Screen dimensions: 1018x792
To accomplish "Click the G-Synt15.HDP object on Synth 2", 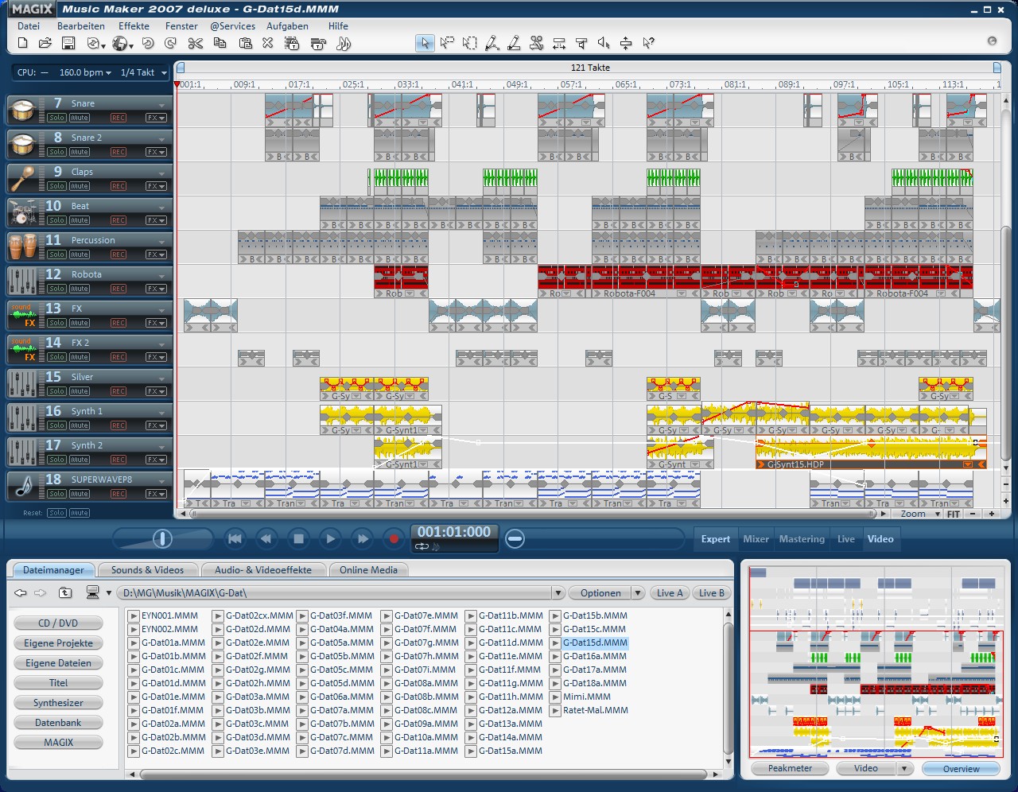I will tap(871, 452).
